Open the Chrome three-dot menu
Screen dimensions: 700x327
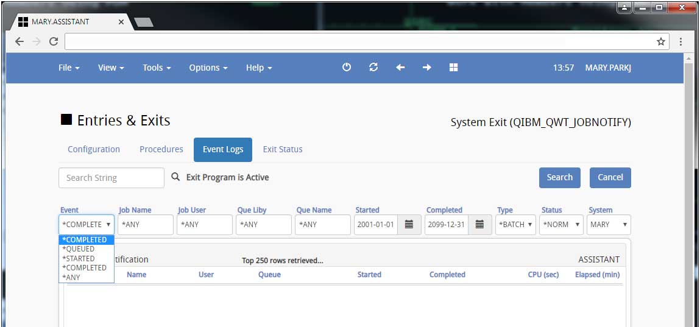[x=681, y=41]
